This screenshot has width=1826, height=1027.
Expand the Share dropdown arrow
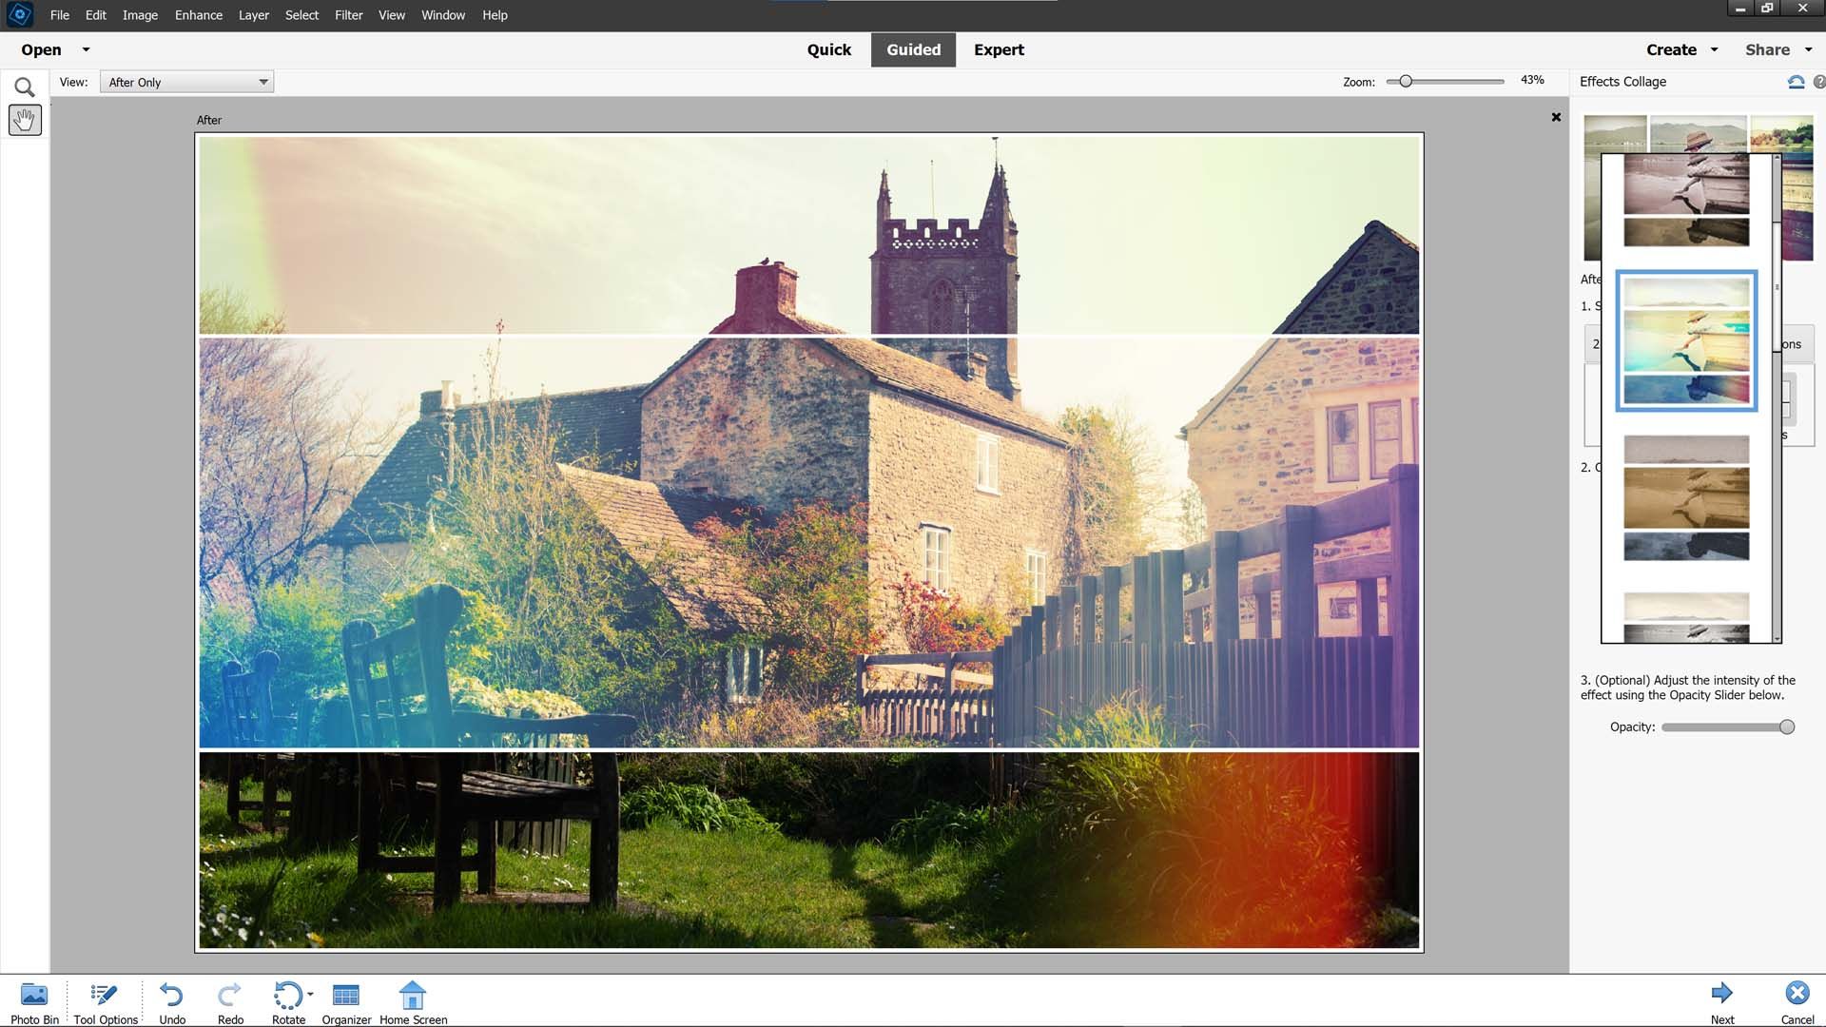[x=1808, y=49]
